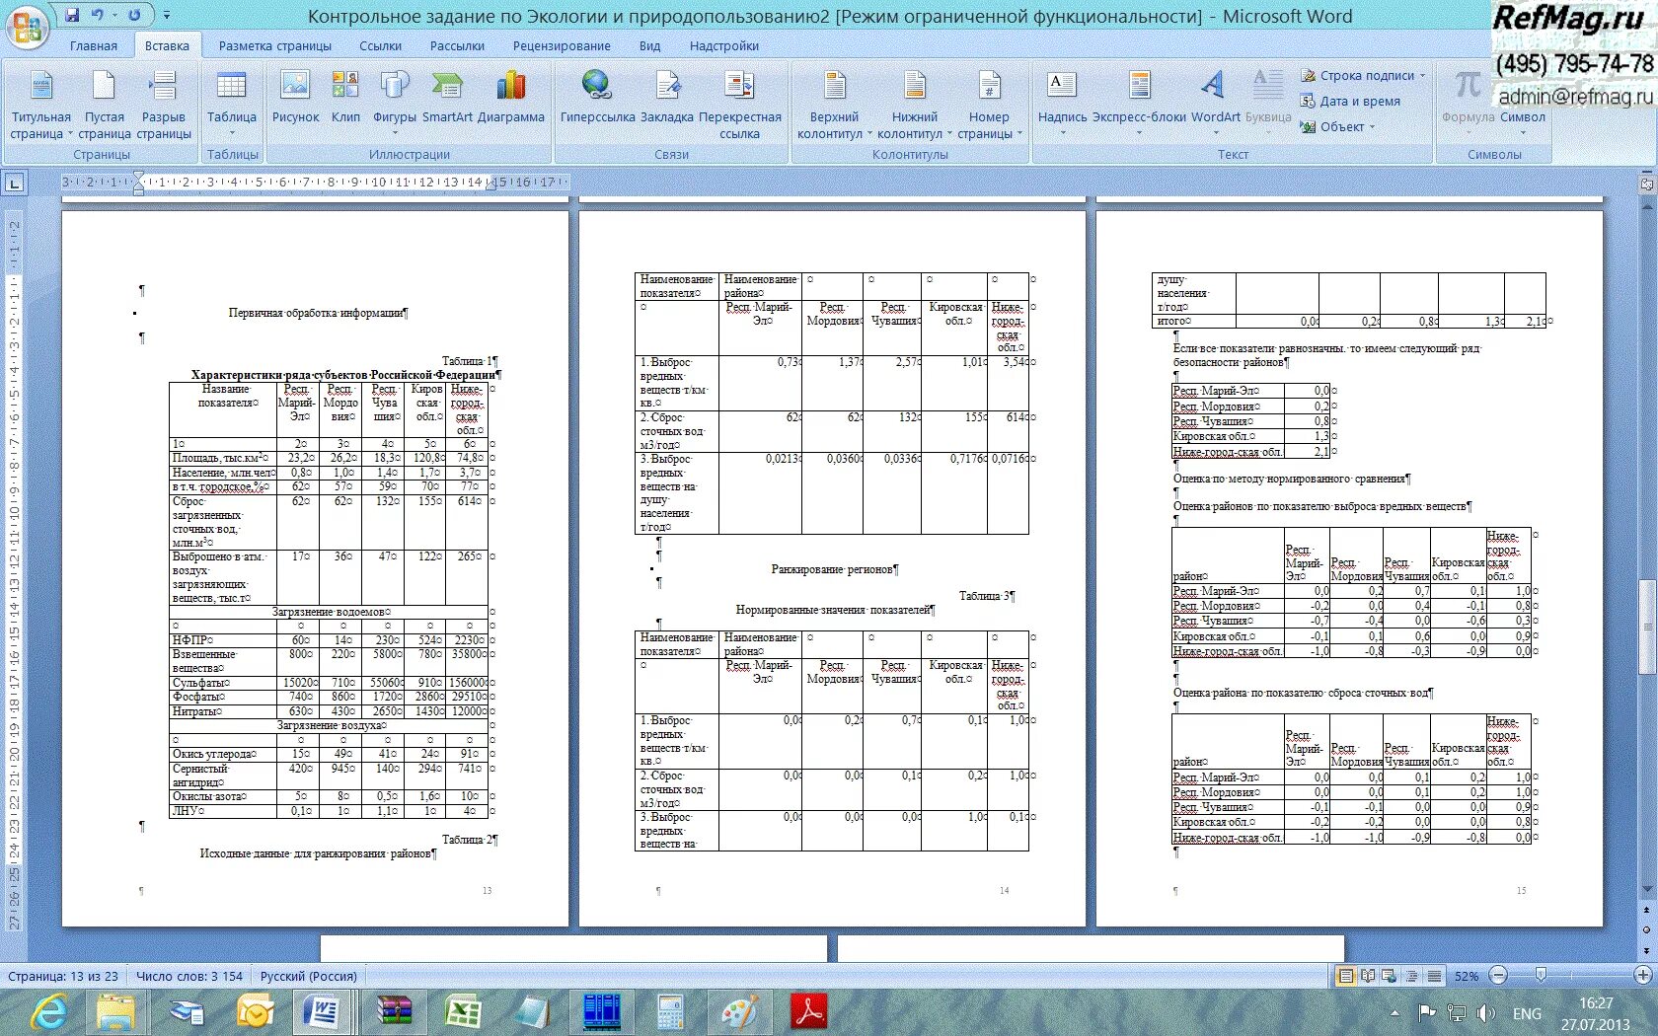
Task: Switch to the Надстройки tab
Action: (724, 45)
